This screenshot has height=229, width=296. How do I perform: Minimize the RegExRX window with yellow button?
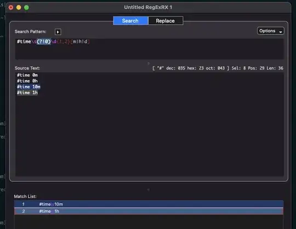click(19, 8)
